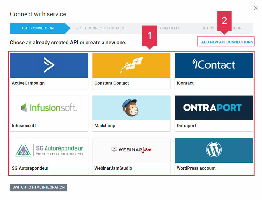262x200 pixels.
Task: Close the Connect with service dialog
Action: click(x=256, y=8)
